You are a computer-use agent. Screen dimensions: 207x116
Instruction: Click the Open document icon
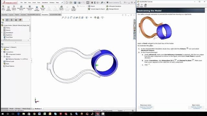point(71,3)
